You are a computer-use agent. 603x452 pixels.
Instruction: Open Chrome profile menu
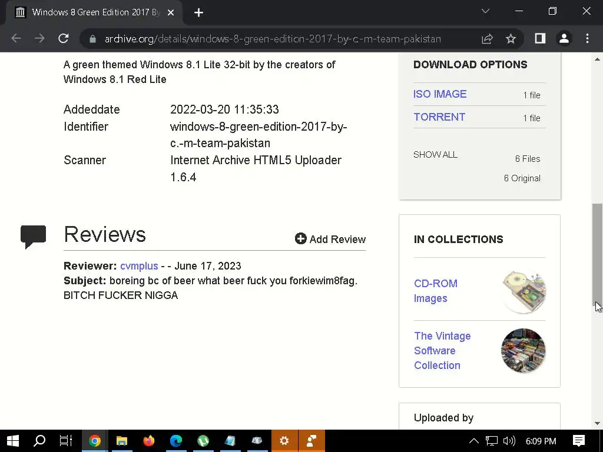(x=564, y=38)
